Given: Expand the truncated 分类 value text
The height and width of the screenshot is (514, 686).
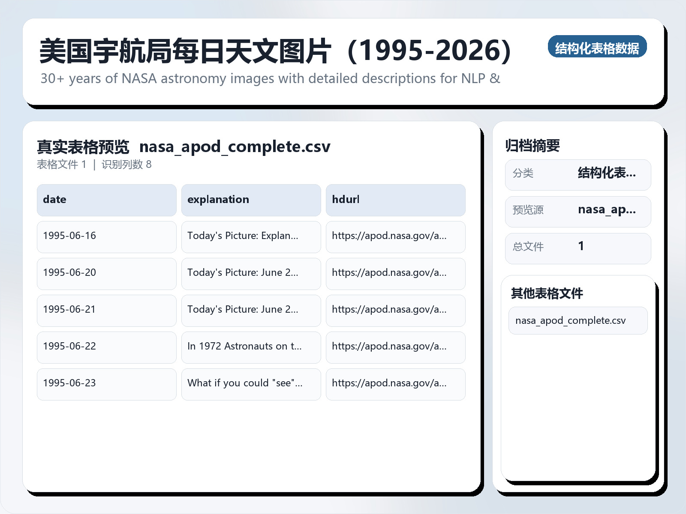Looking at the screenshot, I should 607,173.
